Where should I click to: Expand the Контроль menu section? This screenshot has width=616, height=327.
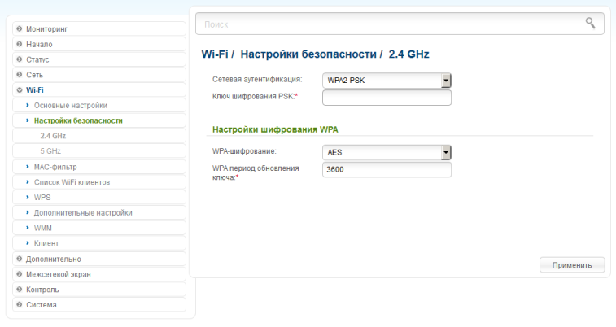[x=99, y=290]
